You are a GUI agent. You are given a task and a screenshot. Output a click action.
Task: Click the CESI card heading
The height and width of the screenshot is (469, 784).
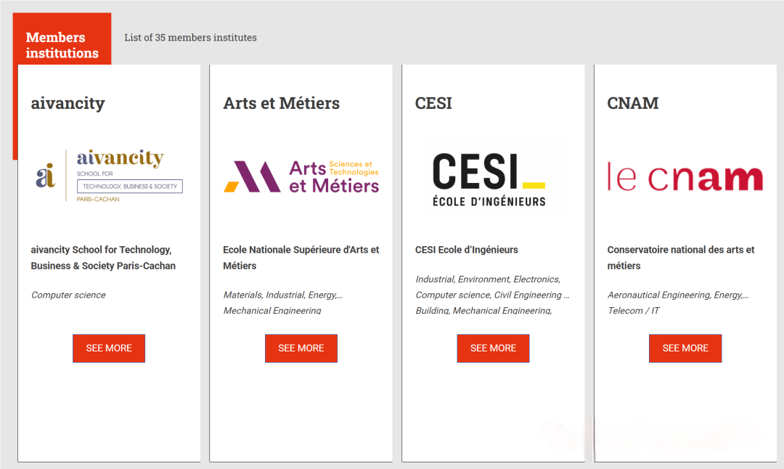(x=433, y=103)
